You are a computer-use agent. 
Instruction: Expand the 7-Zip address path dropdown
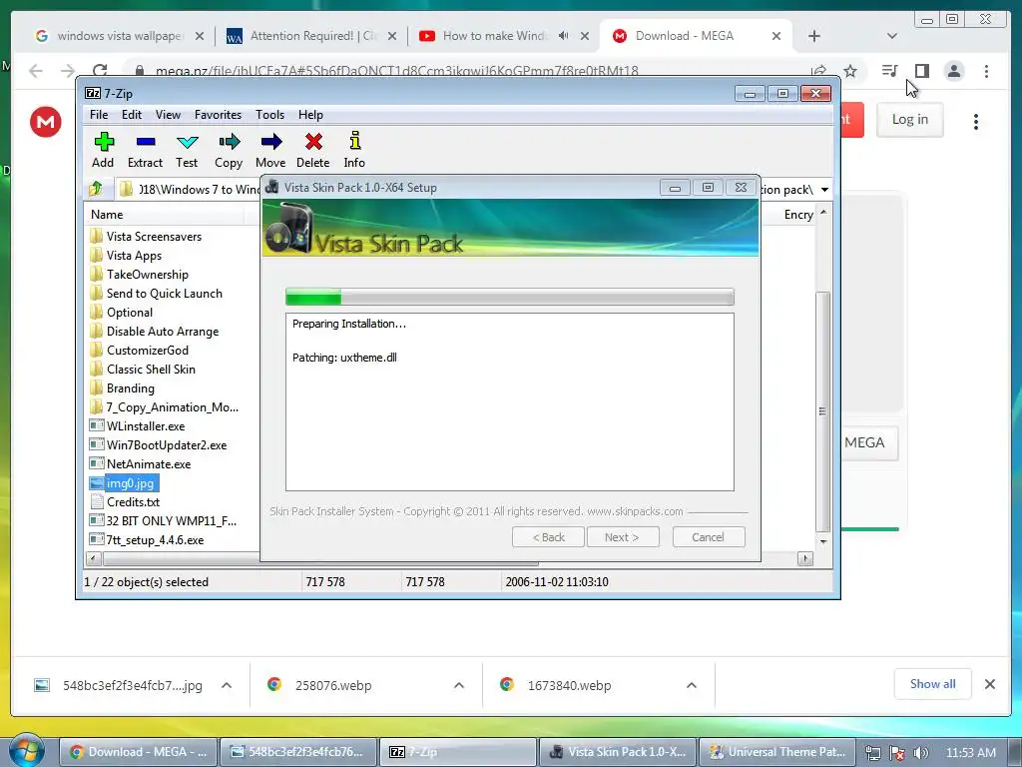click(x=824, y=190)
